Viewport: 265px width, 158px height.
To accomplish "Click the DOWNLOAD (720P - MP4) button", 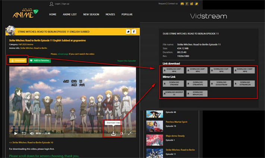I will (x=221, y=70).
